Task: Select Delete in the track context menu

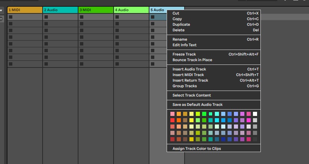Action: pos(214,30)
